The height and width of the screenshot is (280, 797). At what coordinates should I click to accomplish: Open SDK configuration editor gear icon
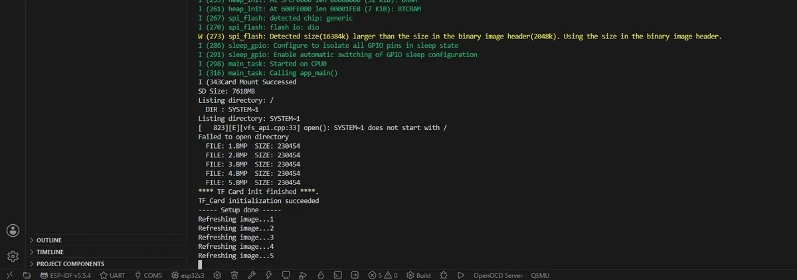[218, 275]
